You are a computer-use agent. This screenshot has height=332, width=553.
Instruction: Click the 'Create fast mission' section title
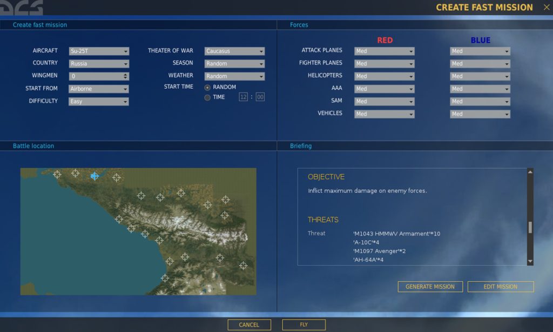pyautogui.click(x=40, y=25)
